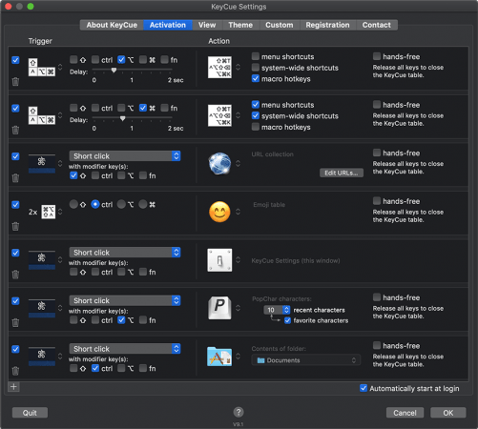Click modifier keys trigger icon in second row

click(x=42, y=115)
